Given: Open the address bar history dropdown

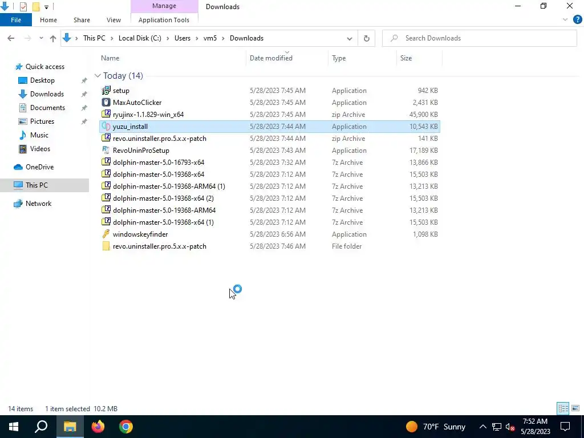Looking at the screenshot, I should (350, 38).
